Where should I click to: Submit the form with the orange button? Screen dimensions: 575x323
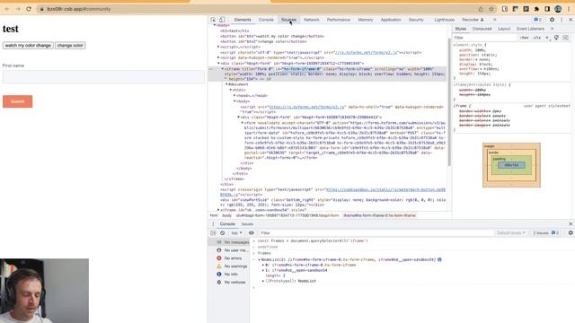coord(18,101)
